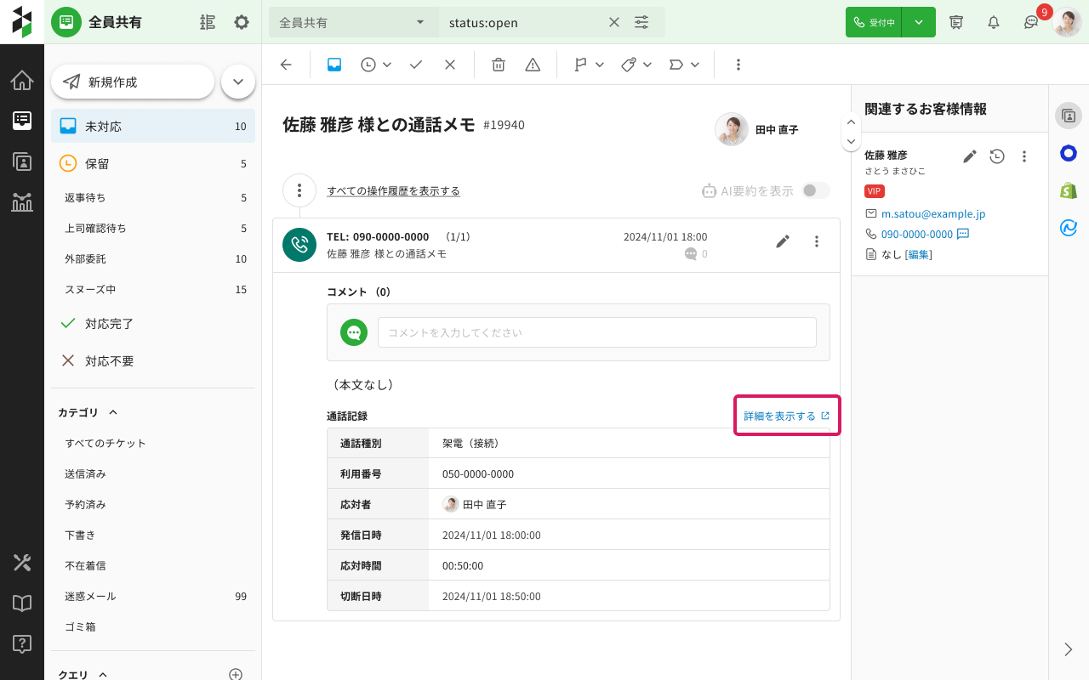Toggle AI要約を表示 switch

[x=816, y=190]
